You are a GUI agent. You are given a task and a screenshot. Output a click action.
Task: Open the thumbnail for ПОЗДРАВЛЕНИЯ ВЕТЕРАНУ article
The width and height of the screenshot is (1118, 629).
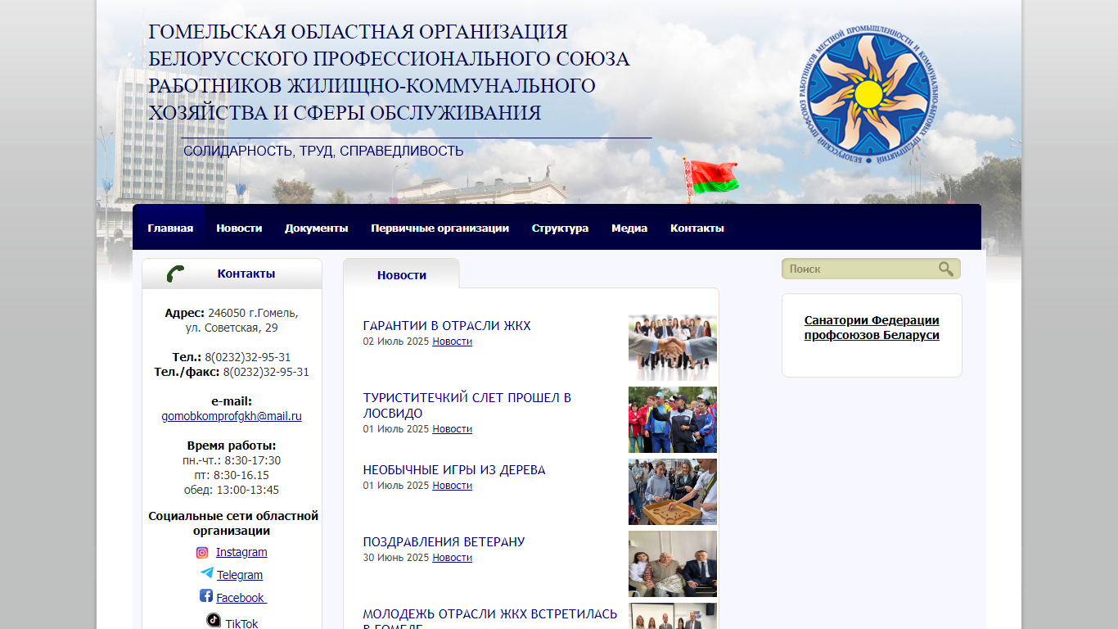click(673, 563)
